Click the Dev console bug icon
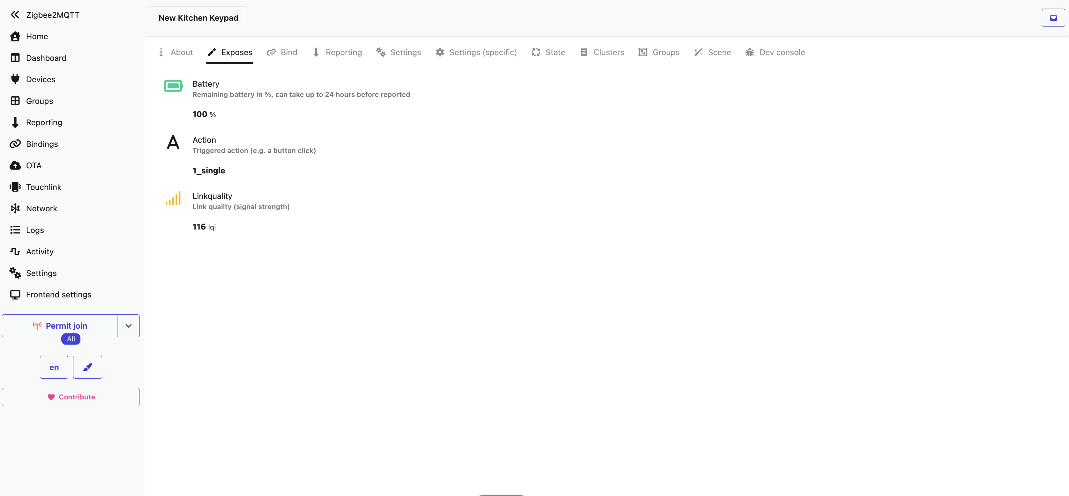Image resolution: width=1069 pixels, height=496 pixels. point(750,52)
